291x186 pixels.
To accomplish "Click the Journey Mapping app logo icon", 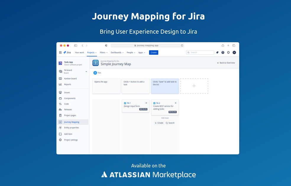I will tap(96, 63).
